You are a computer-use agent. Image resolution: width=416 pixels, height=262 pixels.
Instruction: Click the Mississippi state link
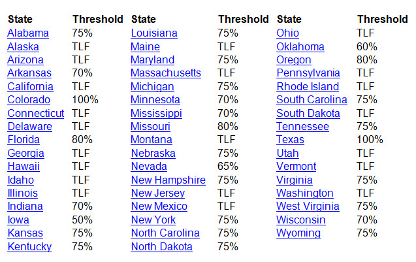coord(156,114)
